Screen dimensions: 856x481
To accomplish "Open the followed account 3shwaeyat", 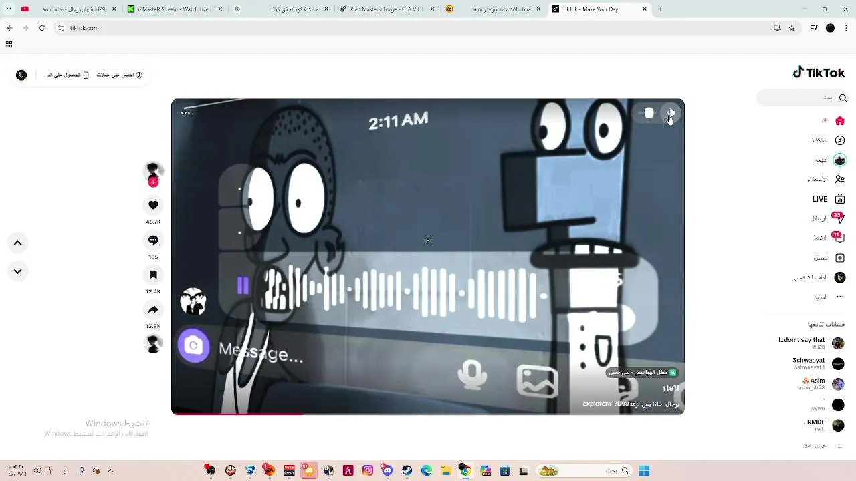I will pyautogui.click(x=818, y=363).
